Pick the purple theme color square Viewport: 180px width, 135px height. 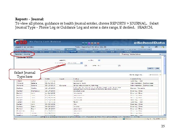pos(89,43)
